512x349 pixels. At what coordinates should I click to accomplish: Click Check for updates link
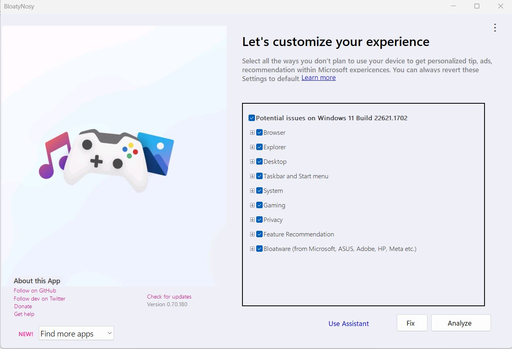[169, 297]
